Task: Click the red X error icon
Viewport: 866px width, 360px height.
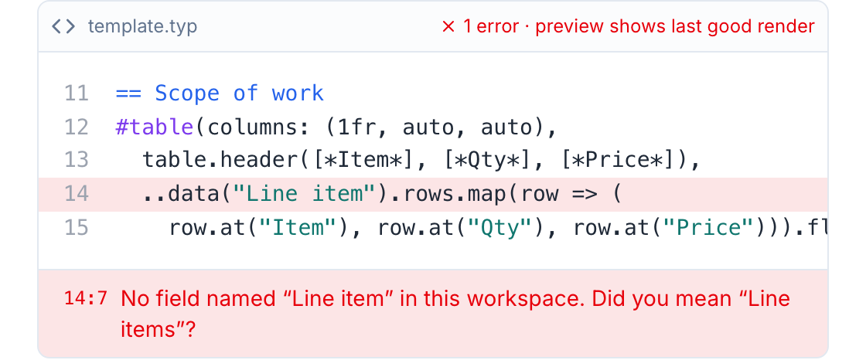Action: click(448, 26)
